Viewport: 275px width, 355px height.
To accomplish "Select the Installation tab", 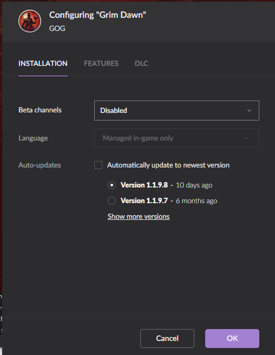I will [43, 63].
